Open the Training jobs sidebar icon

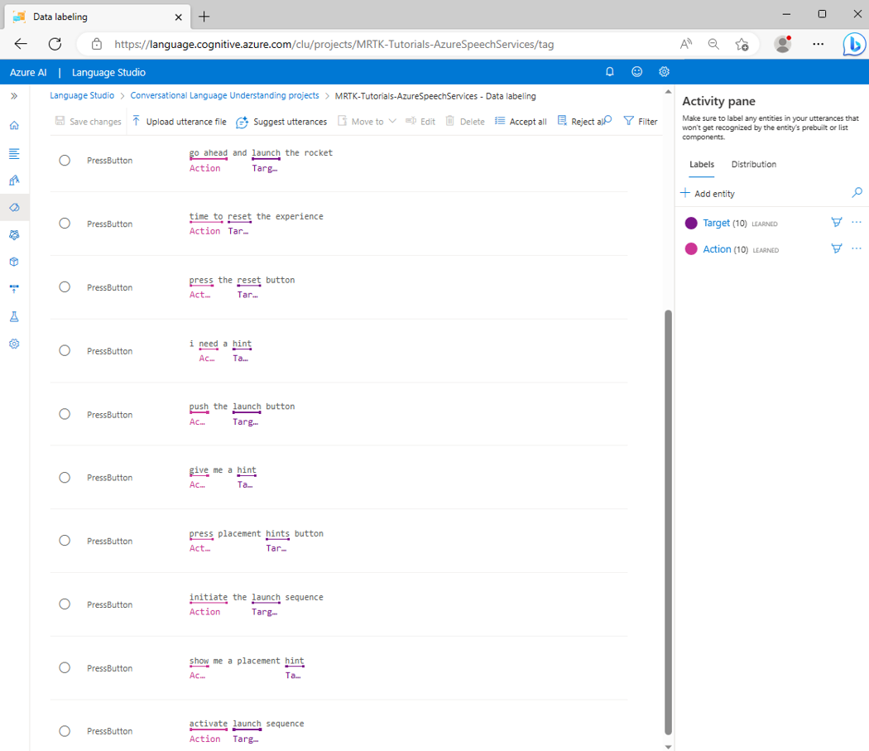(14, 234)
